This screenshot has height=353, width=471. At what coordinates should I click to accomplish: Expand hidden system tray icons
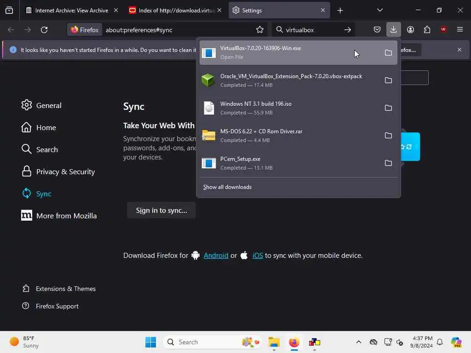coord(359,342)
